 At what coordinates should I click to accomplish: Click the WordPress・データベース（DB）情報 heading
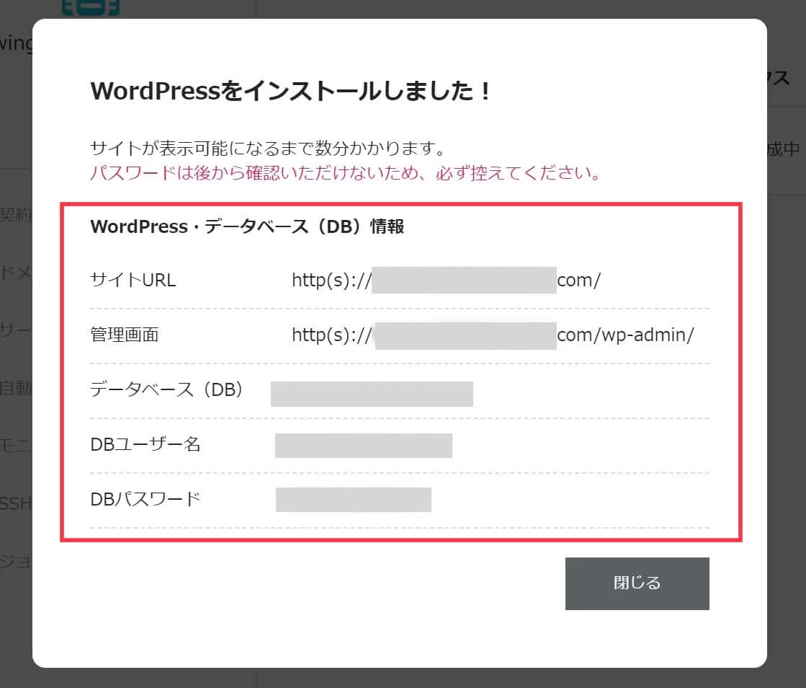coord(247,226)
